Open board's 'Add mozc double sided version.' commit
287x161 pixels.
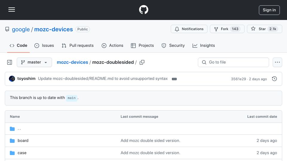(150, 140)
